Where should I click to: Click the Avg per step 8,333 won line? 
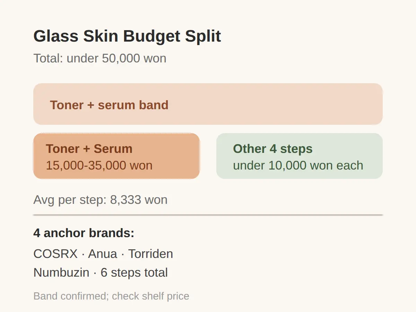[100, 200]
